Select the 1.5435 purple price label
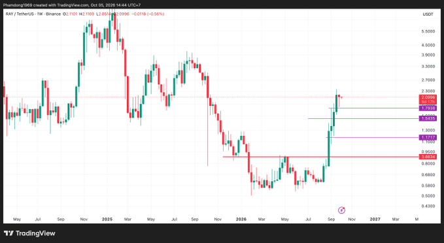This screenshot has width=444, height=243. 428,118
